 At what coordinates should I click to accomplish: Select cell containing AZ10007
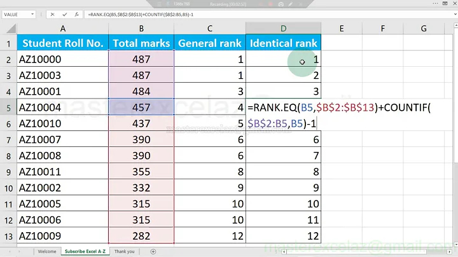pos(62,139)
